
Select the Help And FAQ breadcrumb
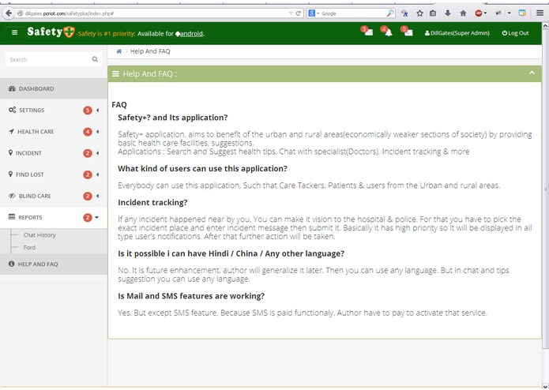point(150,51)
